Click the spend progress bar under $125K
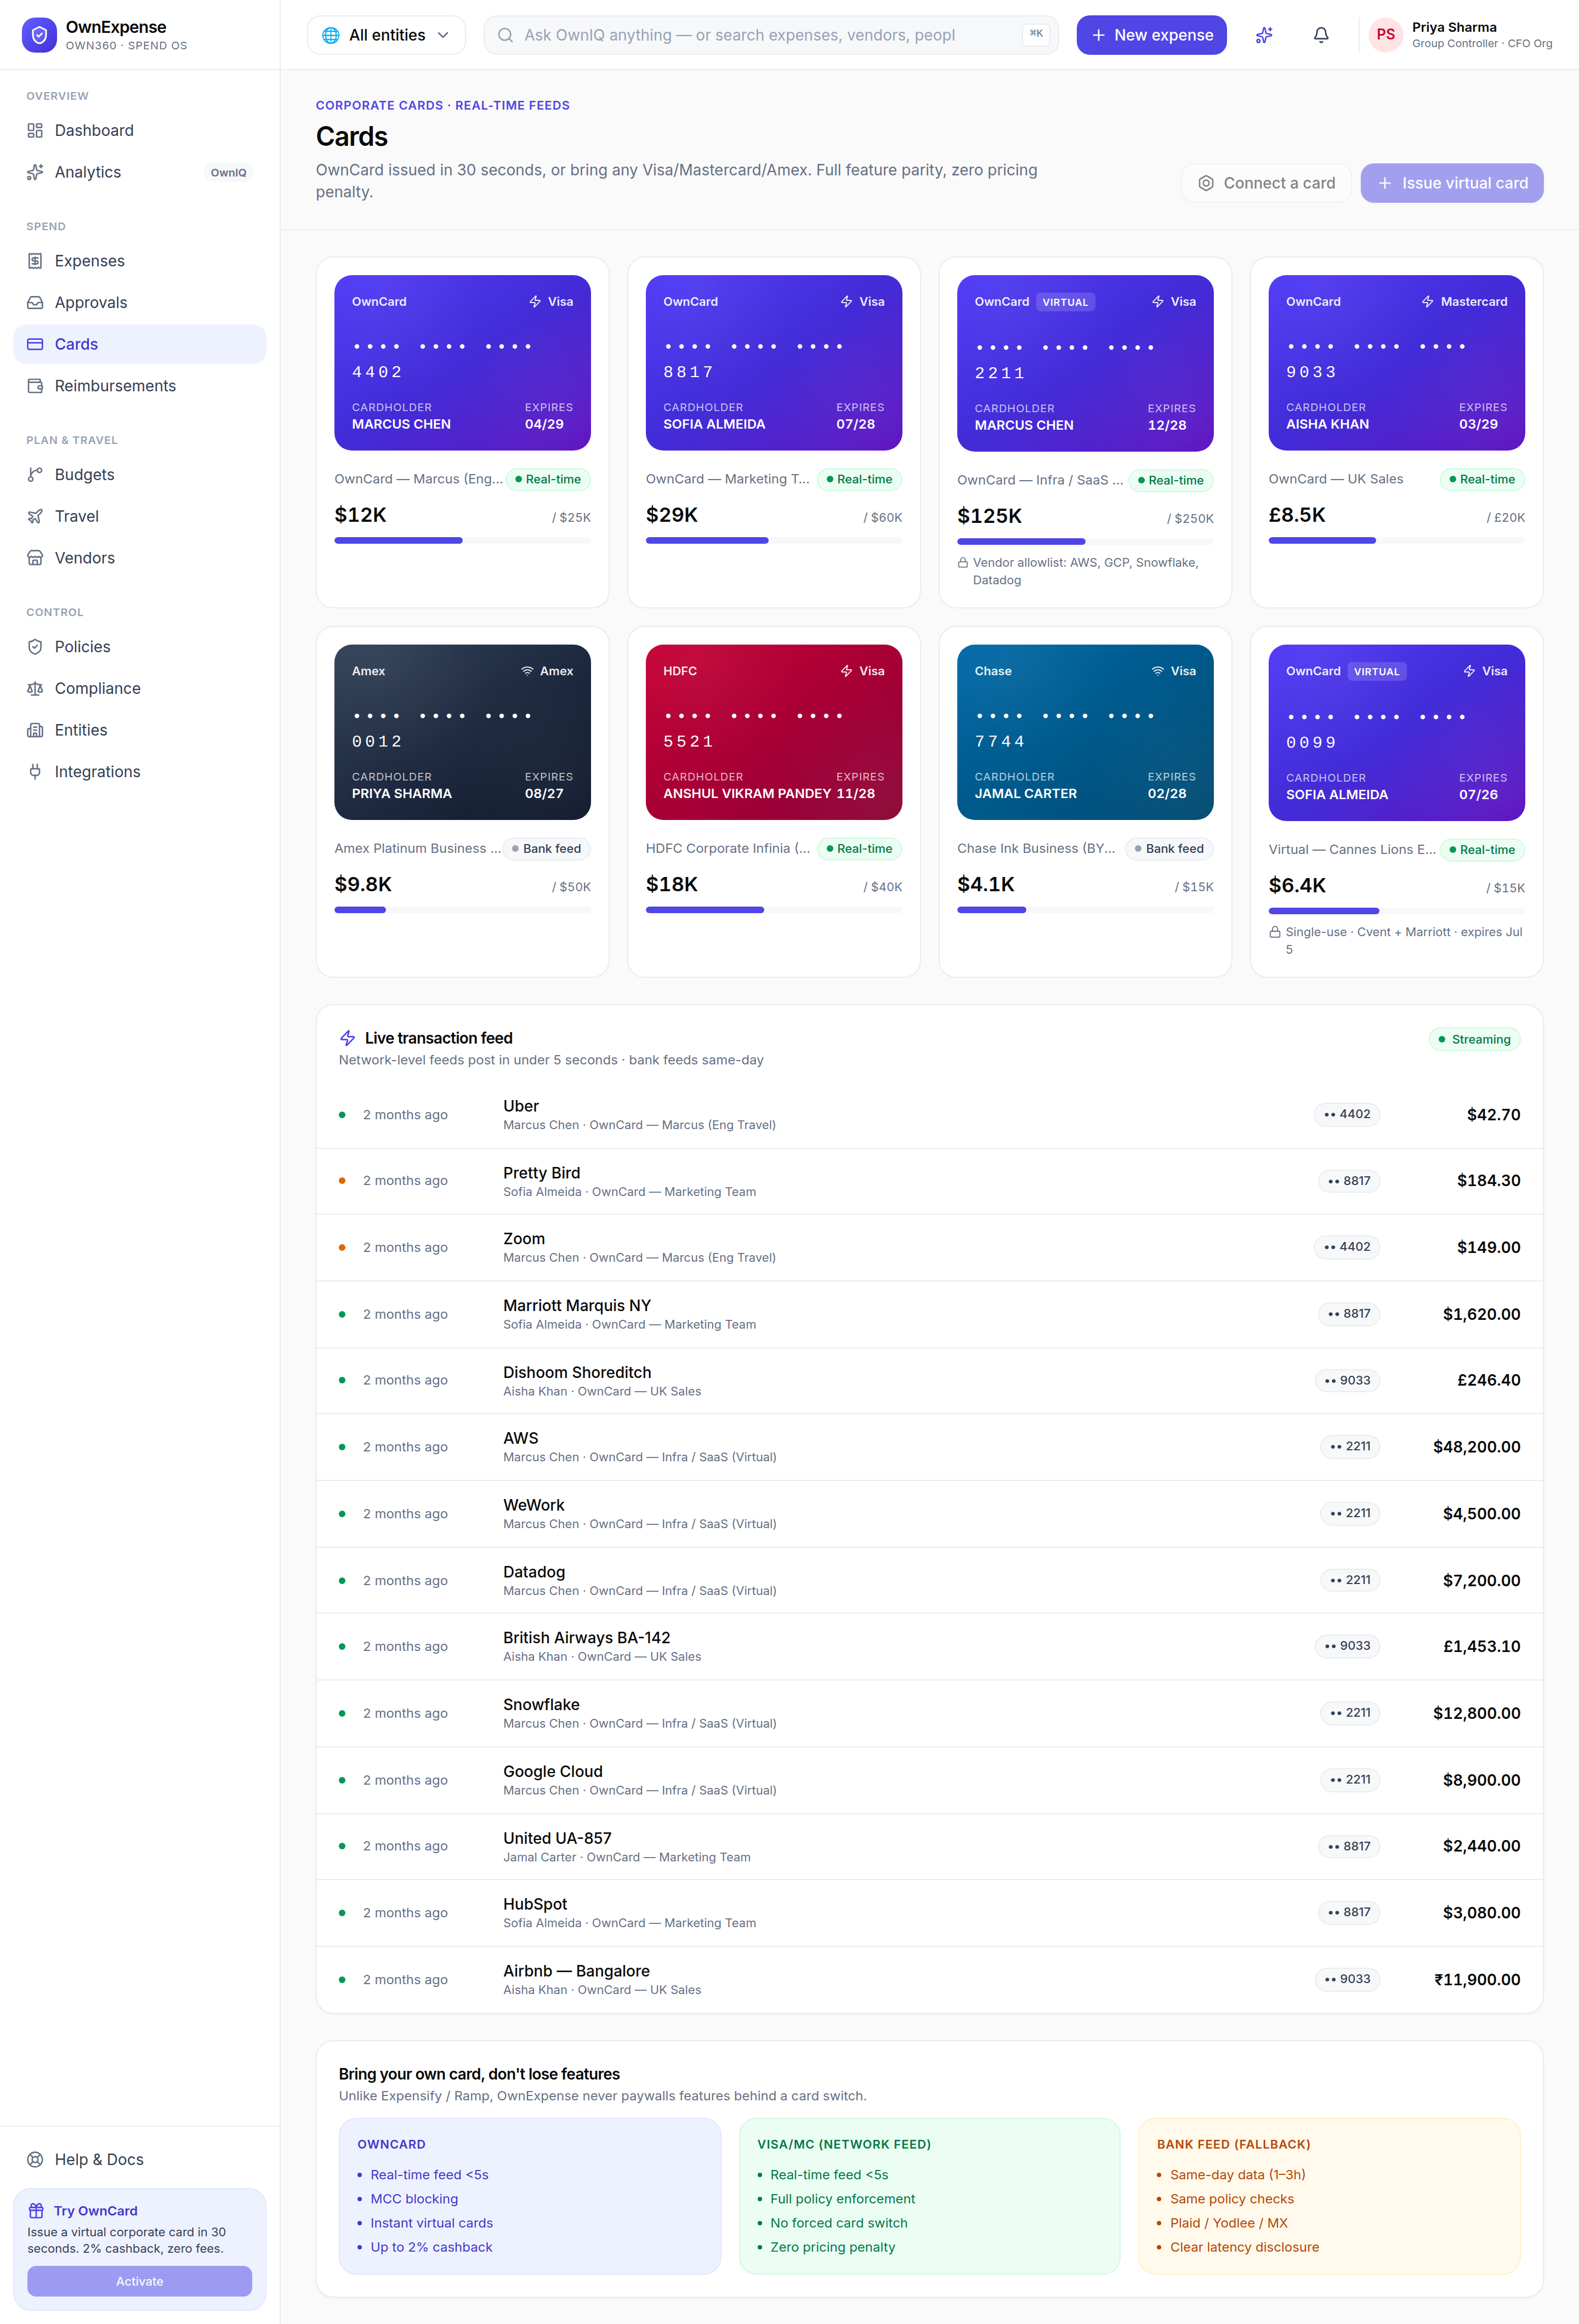1579x2324 pixels. [1085, 541]
